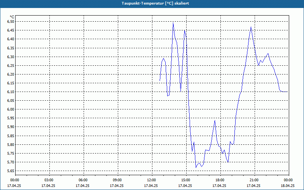This screenshot has width=304, height=190.
Task: Select the '06:00' time label
Action: pos(84,180)
